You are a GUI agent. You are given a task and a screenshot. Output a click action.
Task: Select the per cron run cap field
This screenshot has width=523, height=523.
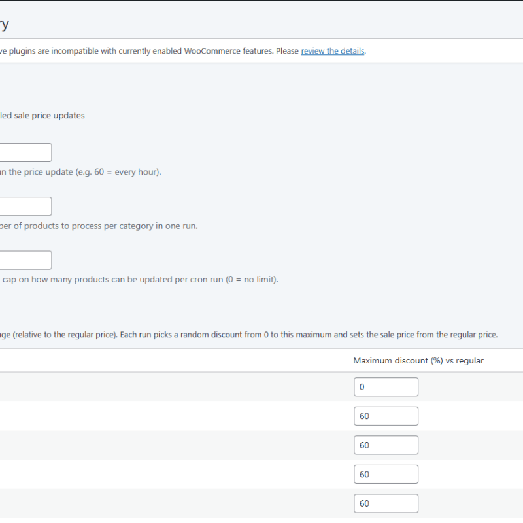(x=25, y=260)
